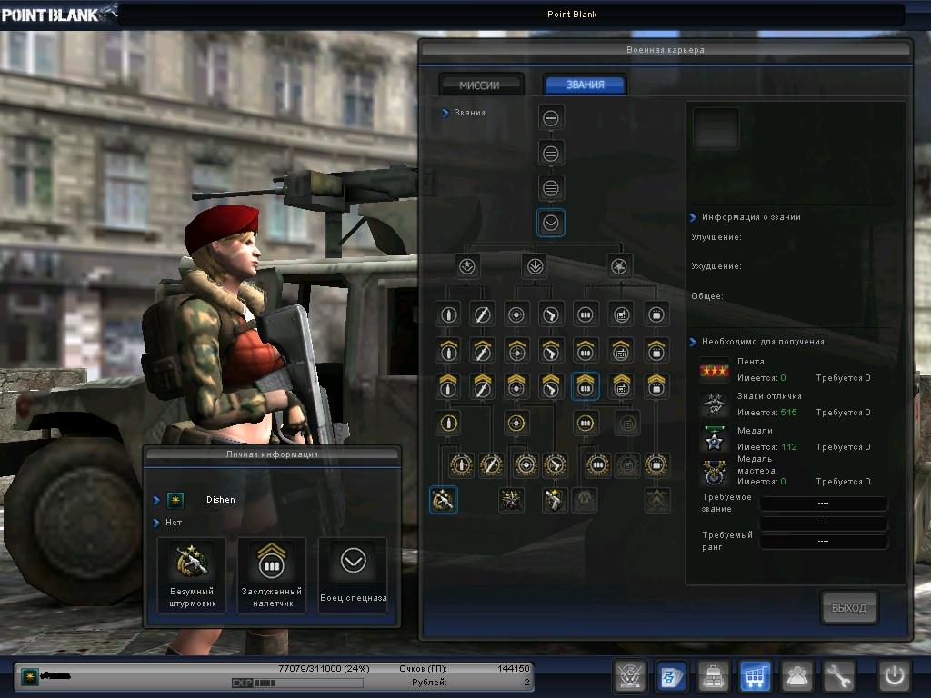Image resolution: width=931 pixels, height=698 pixels.
Task: Open the shop via shopping cart icon
Action: coord(756,677)
